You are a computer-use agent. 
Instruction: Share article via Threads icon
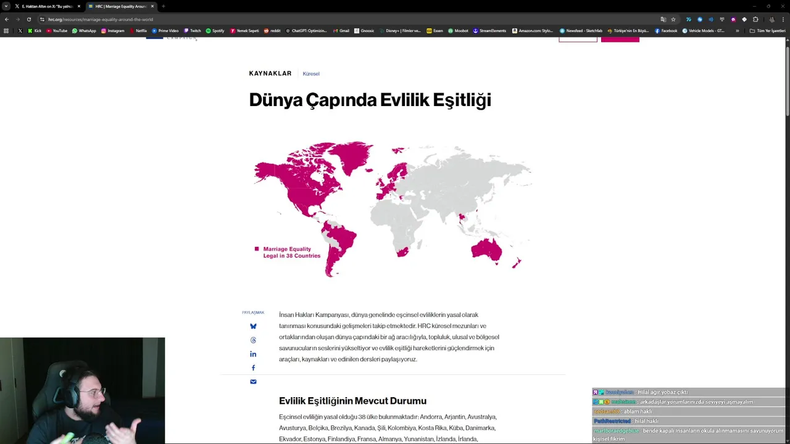(x=253, y=340)
